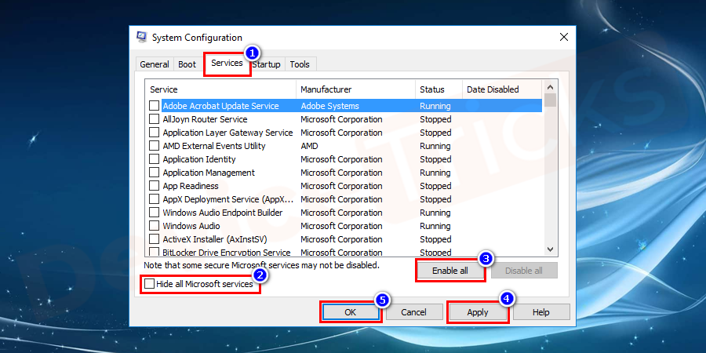The image size is (706, 353).
Task: Check the Adobe Acrobat Update Service box
Action: click(x=154, y=106)
